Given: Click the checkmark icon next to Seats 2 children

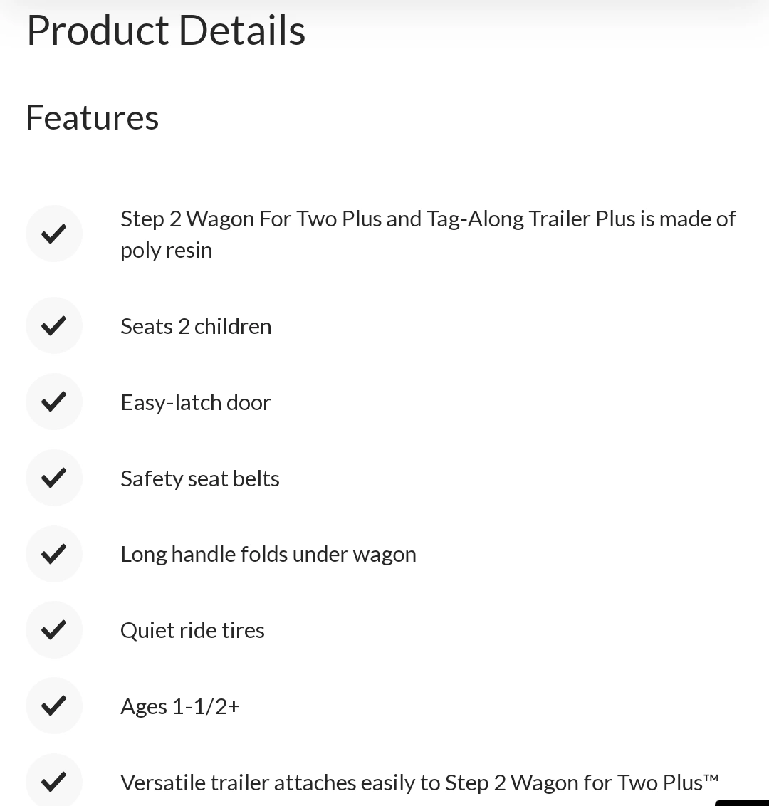Looking at the screenshot, I should pyautogui.click(x=54, y=326).
